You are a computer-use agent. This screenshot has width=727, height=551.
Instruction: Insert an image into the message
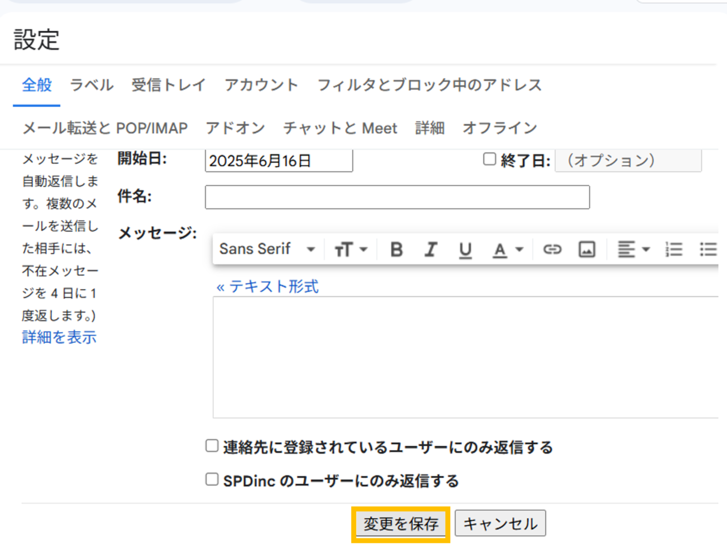pos(586,250)
